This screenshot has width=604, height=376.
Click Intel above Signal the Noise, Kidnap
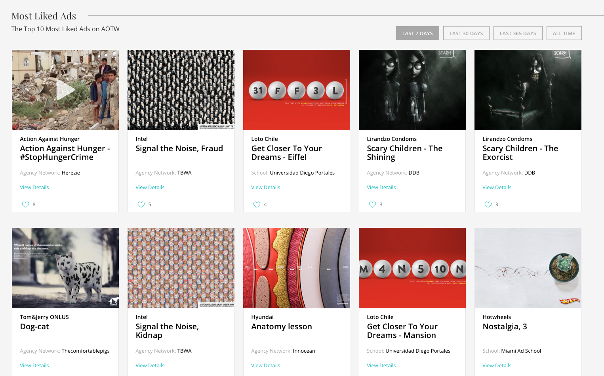coord(141,317)
